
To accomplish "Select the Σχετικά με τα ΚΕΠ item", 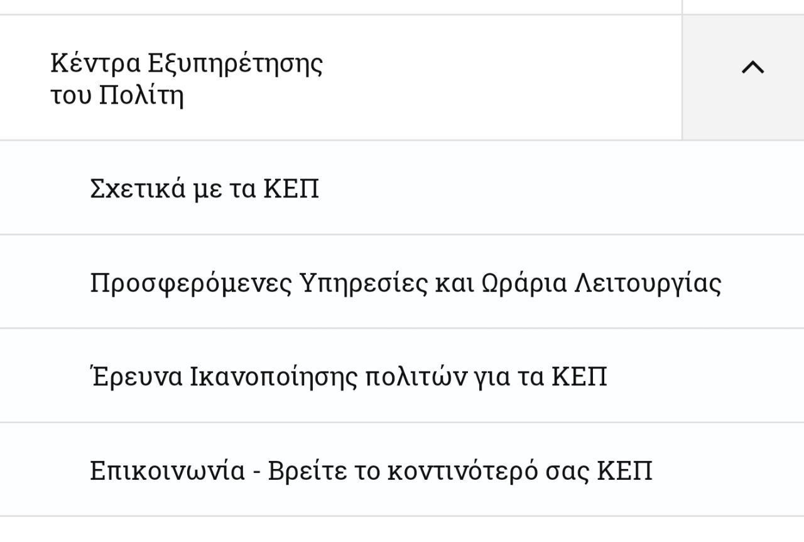I will [204, 189].
